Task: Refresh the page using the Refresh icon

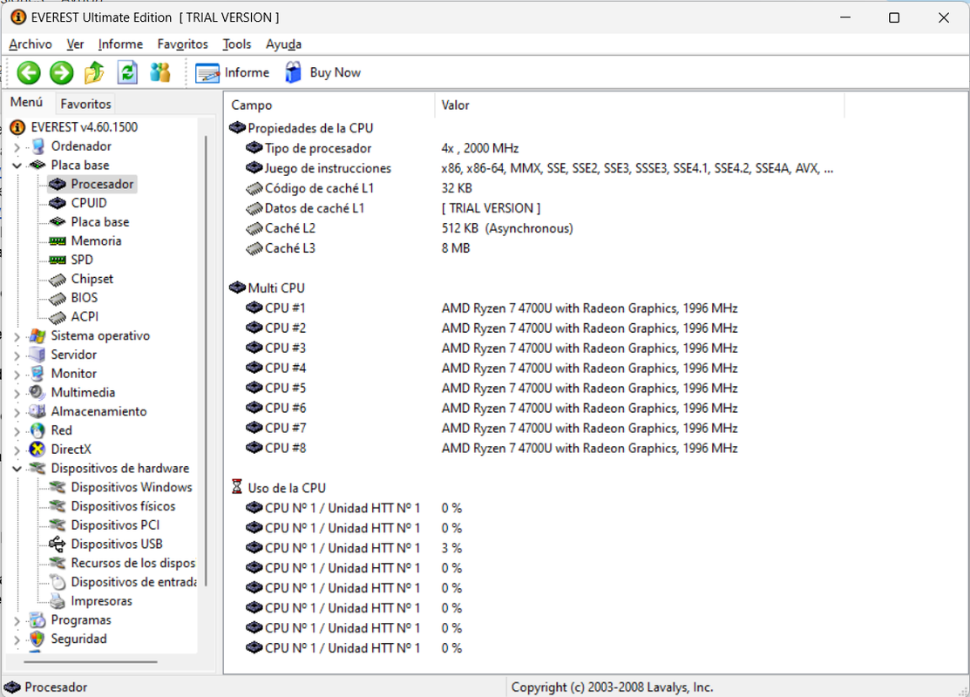Action: point(127,73)
